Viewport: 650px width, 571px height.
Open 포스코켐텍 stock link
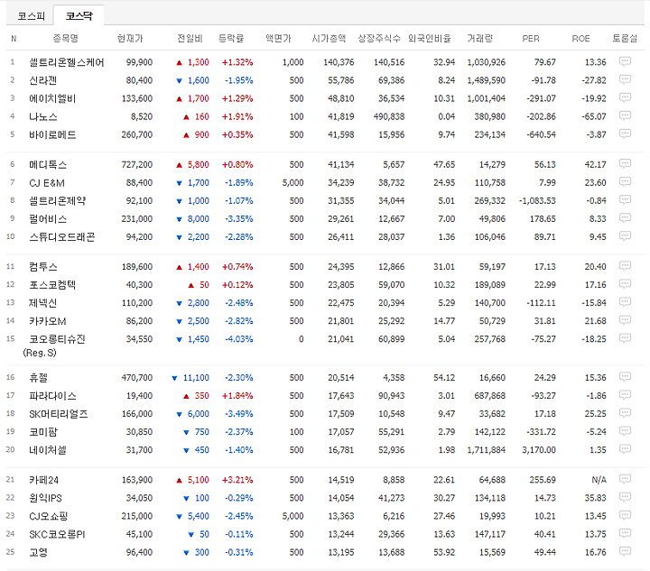[x=52, y=285]
